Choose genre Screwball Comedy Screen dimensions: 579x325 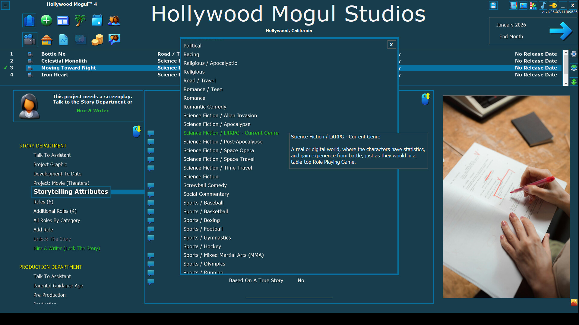205,185
